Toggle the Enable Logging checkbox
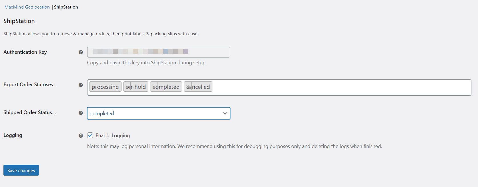This screenshot has width=478, height=187. point(90,135)
